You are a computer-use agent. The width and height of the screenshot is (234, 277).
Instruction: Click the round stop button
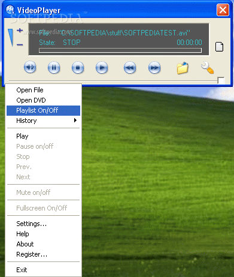pyautogui.click(x=78, y=68)
